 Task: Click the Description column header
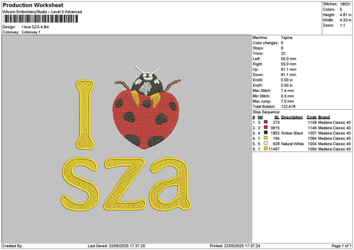click(x=292, y=117)
